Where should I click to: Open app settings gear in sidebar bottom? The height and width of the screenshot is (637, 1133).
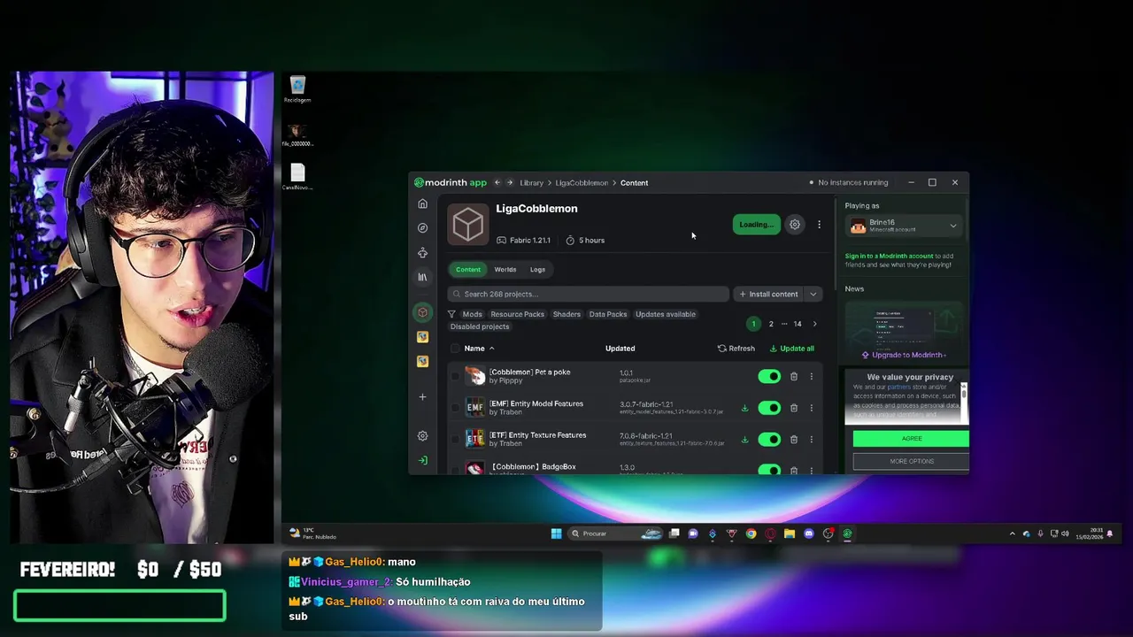point(422,436)
